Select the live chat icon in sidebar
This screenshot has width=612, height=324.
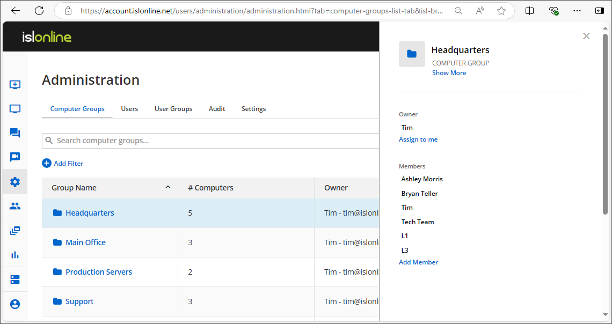[x=14, y=132]
